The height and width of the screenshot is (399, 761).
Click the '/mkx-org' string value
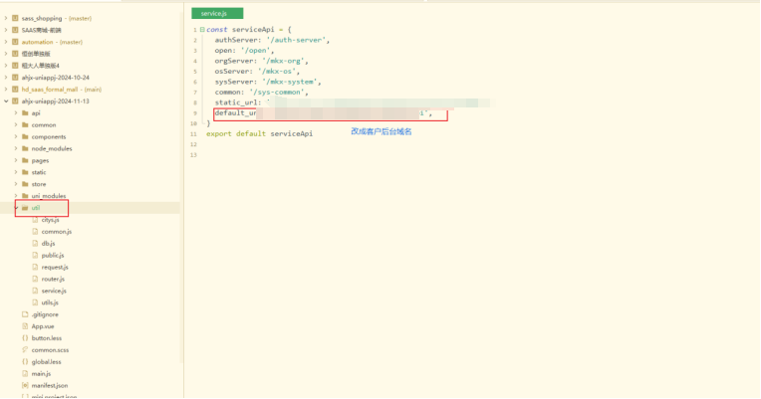(284, 61)
